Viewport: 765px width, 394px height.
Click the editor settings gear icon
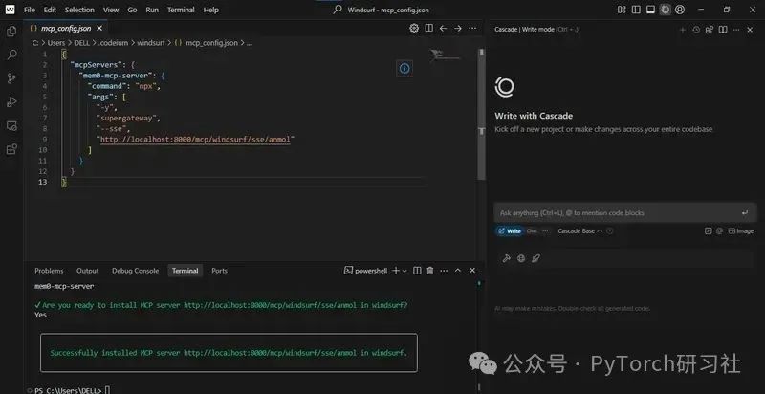(x=414, y=29)
